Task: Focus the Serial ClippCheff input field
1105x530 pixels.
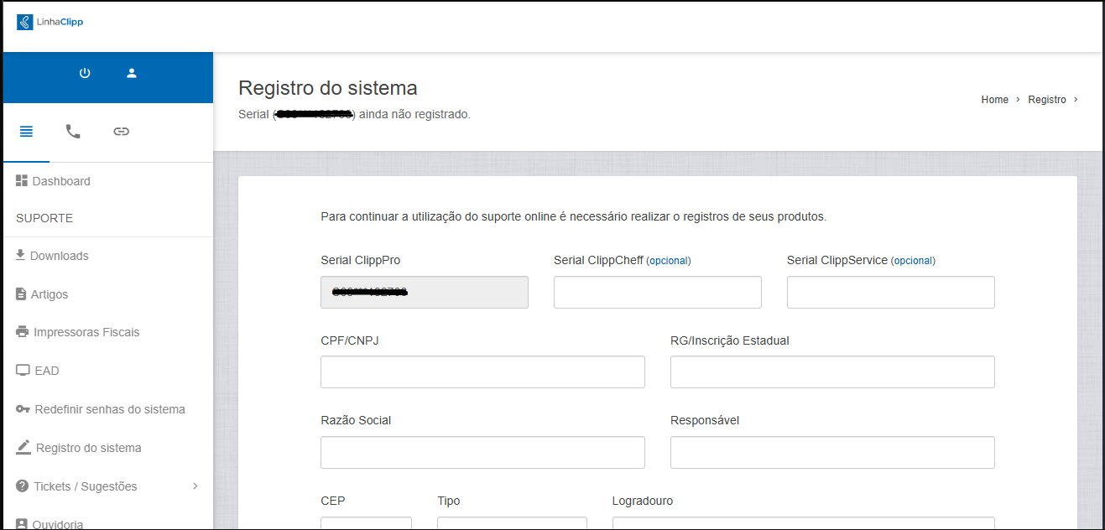Action: click(x=657, y=293)
